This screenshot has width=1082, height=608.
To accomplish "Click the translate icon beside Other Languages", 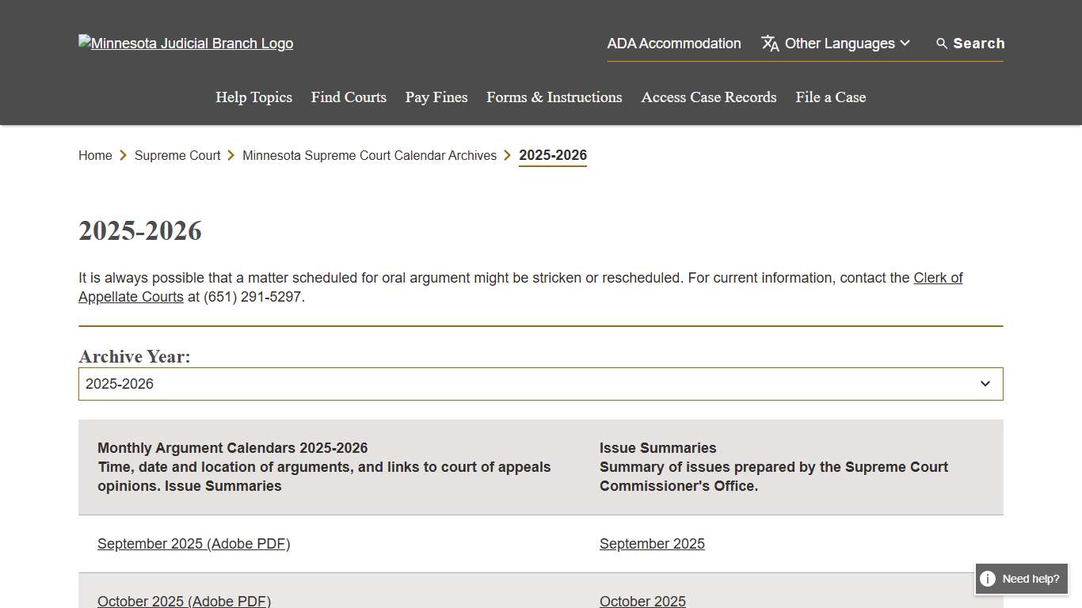I will [770, 44].
